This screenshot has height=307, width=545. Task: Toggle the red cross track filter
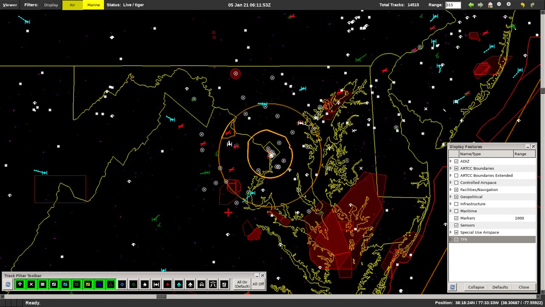[x=167, y=284]
